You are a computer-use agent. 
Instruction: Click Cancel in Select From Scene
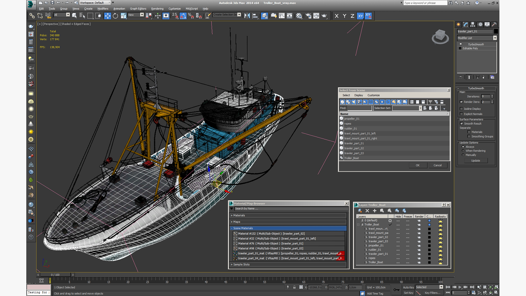(x=438, y=165)
